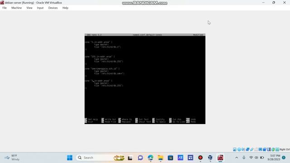
Task: Show hidden system tray icons
Action: point(237,158)
